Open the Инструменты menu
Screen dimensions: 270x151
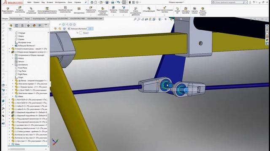(60, 3)
